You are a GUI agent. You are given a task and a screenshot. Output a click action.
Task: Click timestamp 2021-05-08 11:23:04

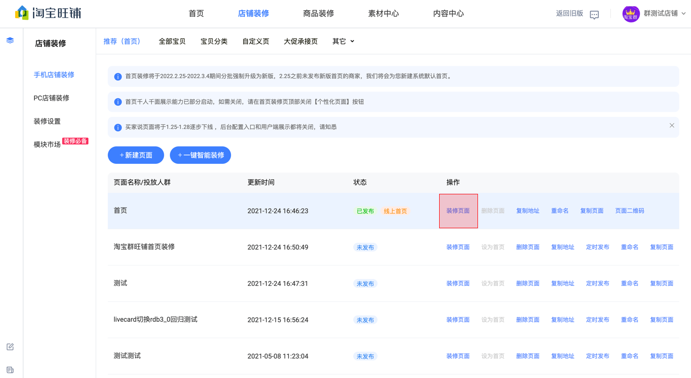pyautogui.click(x=278, y=356)
